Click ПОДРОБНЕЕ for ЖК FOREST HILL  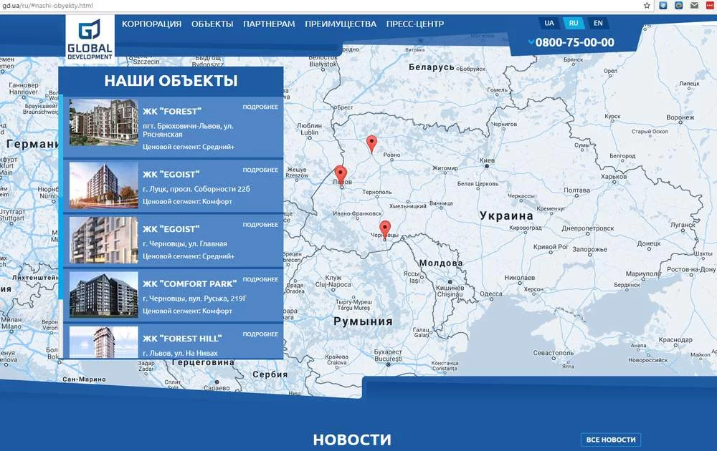click(260, 334)
